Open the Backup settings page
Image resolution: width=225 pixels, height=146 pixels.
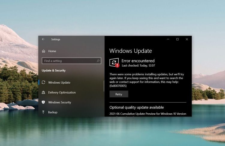52,112
